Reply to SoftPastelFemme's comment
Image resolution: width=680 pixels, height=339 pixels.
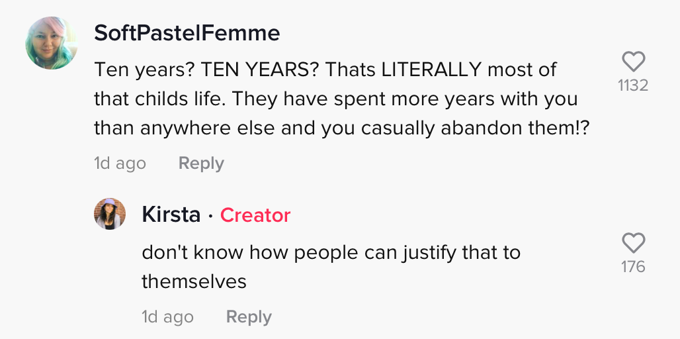(201, 163)
